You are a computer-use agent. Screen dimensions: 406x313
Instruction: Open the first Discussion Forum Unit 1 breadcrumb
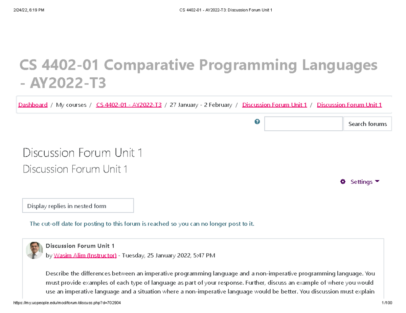coord(274,105)
